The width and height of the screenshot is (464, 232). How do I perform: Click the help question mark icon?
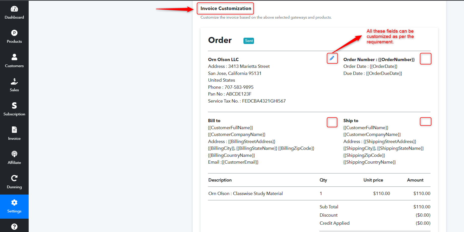(14, 226)
